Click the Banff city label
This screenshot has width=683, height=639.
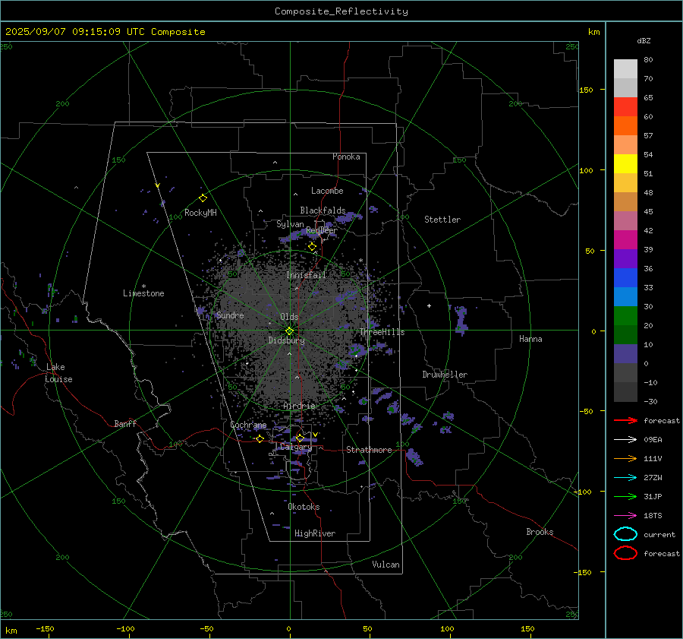pyautogui.click(x=125, y=423)
